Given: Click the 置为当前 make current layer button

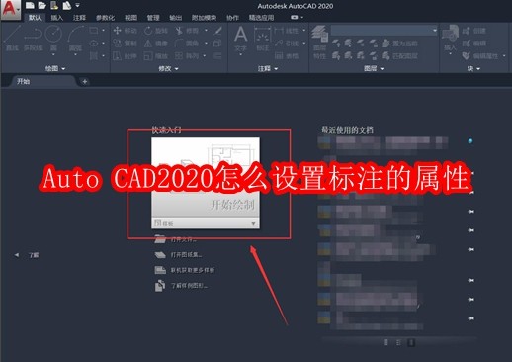Looking at the screenshot, I should 399,44.
